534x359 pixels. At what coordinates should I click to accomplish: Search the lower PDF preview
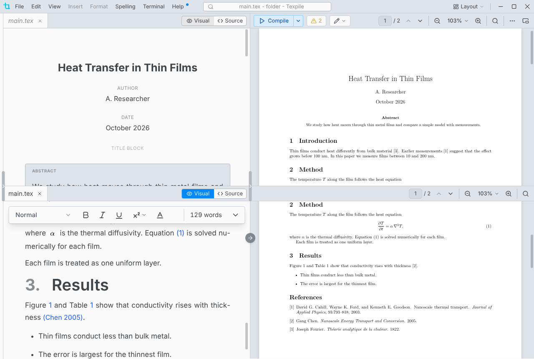[526, 194]
